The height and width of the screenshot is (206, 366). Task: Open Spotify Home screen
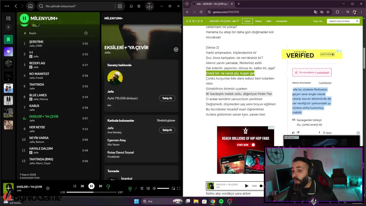tap(30, 6)
